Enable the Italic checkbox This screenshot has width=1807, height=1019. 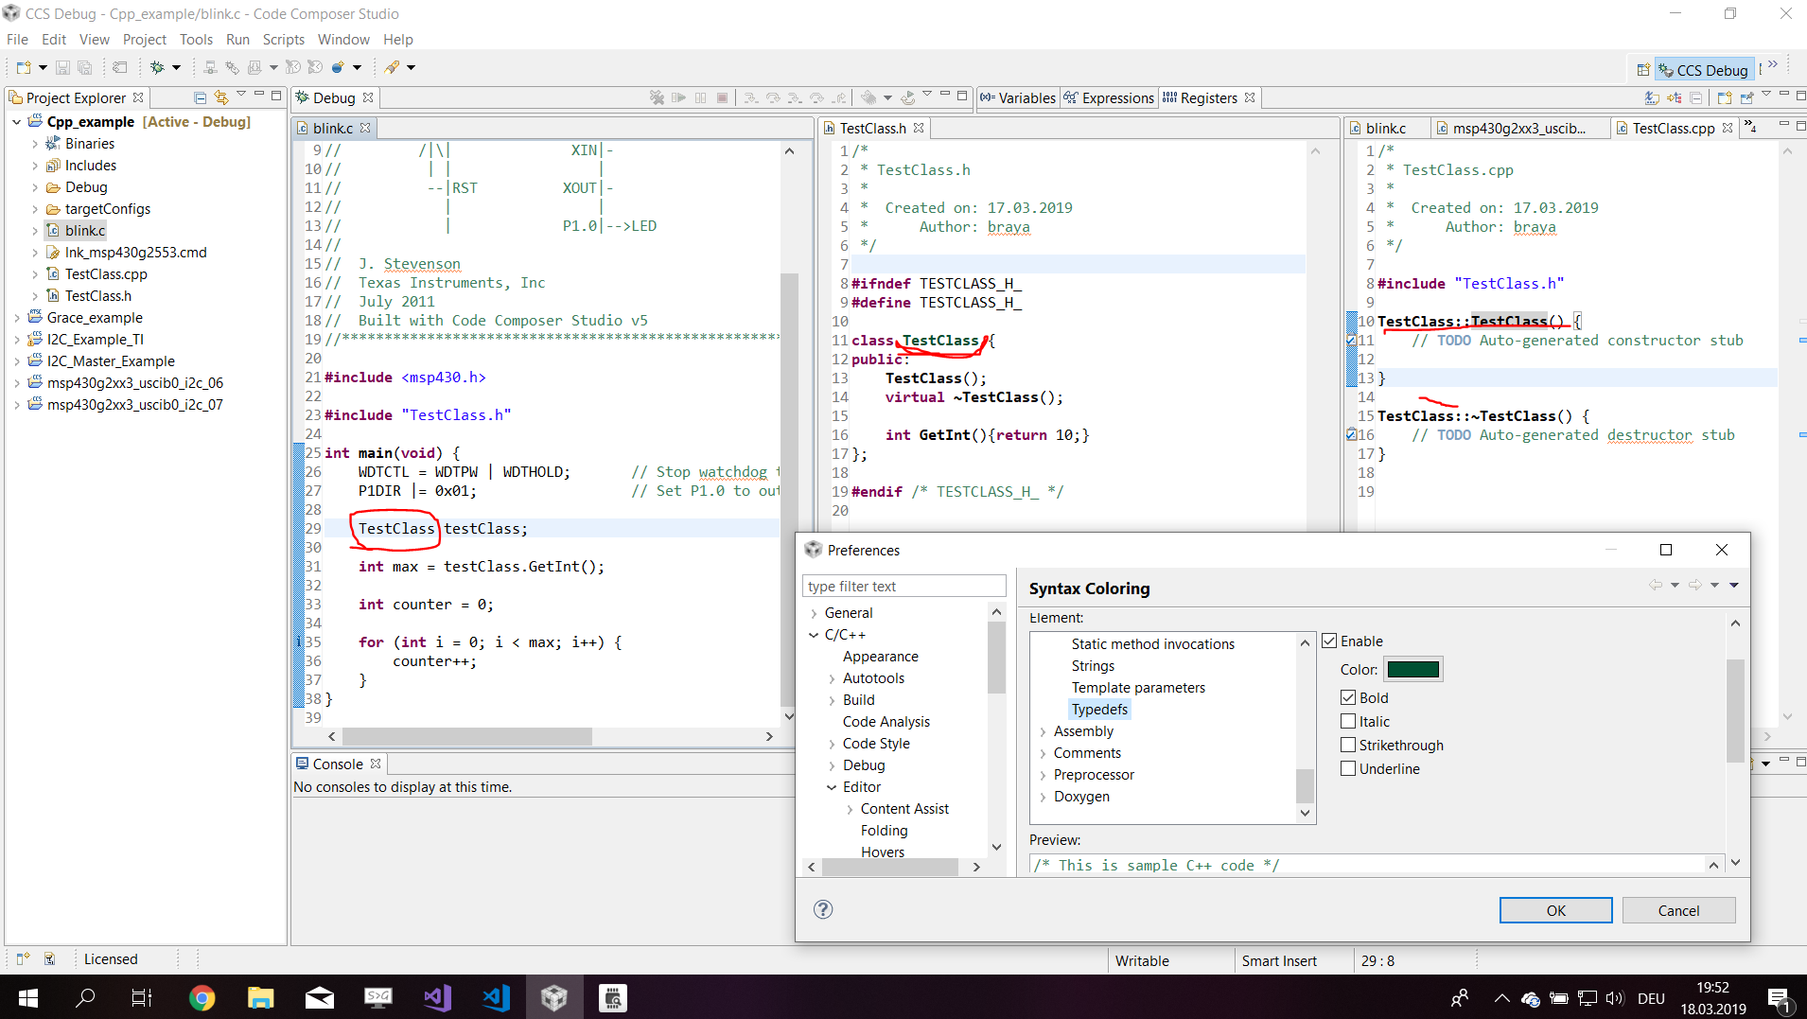(1348, 722)
